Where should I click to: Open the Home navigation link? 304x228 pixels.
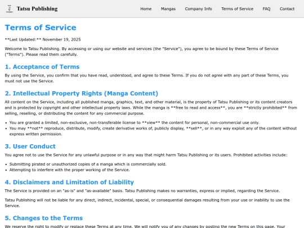coord(146,8)
